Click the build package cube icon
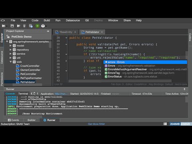This screenshot has height=144, width=192. pos(43,26)
